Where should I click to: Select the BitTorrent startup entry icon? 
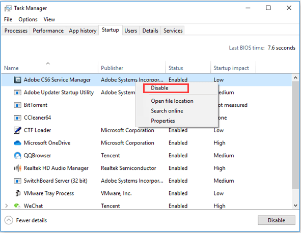pyautogui.click(x=17, y=105)
